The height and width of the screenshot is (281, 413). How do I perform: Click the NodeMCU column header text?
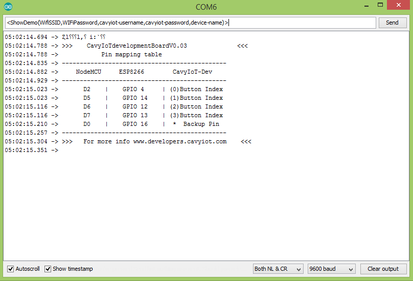pyautogui.click(x=88, y=72)
